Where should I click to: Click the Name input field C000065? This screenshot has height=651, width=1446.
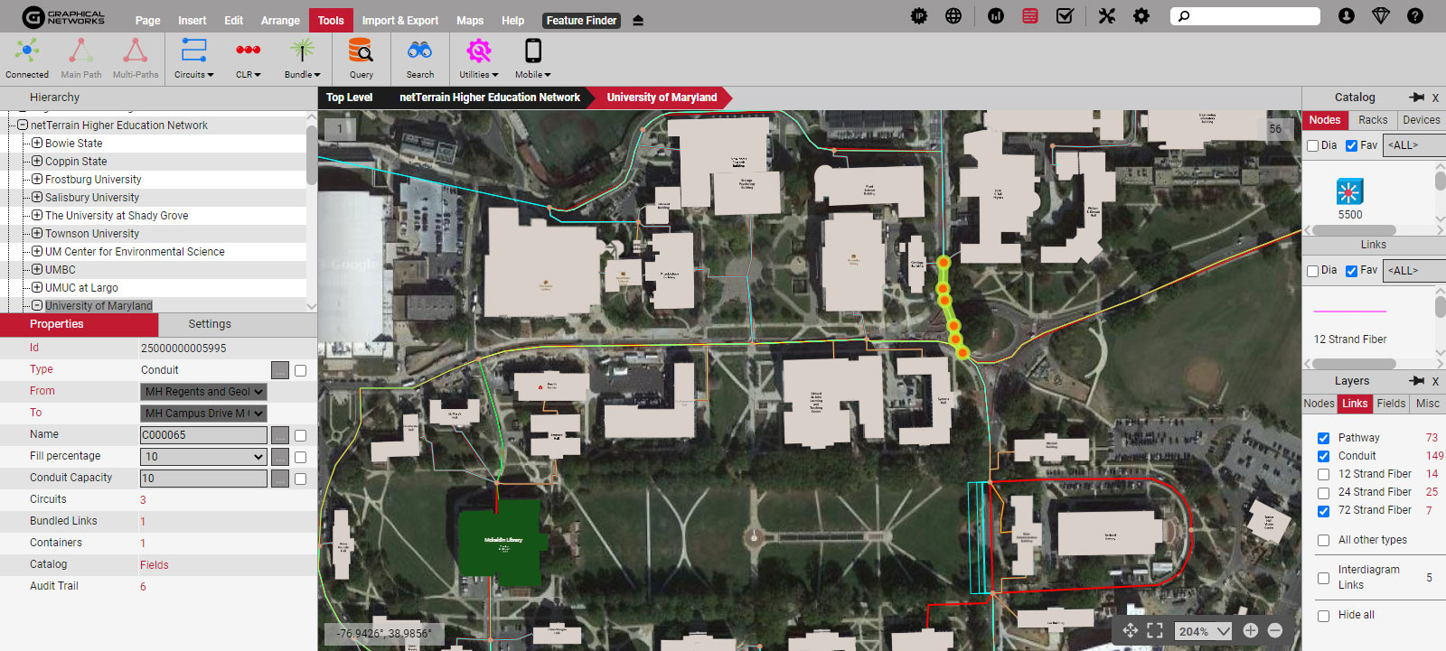pos(203,435)
